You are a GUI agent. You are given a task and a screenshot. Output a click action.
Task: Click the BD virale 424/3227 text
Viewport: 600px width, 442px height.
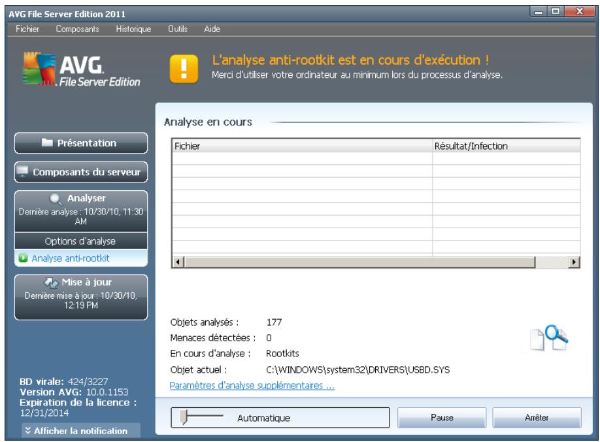pyautogui.click(x=64, y=382)
